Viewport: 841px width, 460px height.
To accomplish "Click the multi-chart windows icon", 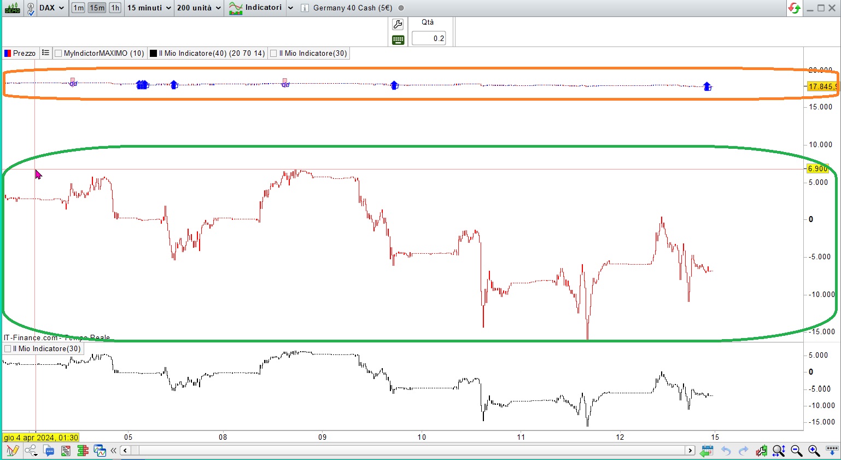I will pos(100,451).
